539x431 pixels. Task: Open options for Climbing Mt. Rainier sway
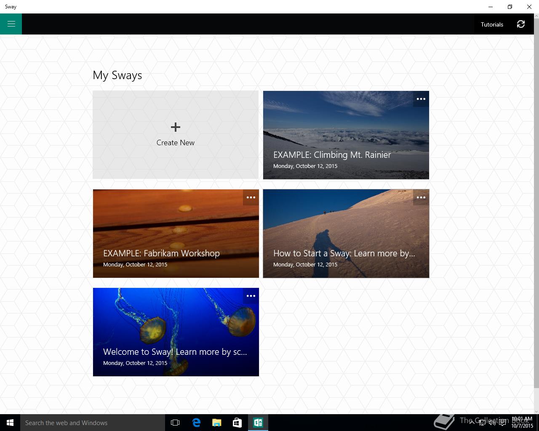[421, 99]
